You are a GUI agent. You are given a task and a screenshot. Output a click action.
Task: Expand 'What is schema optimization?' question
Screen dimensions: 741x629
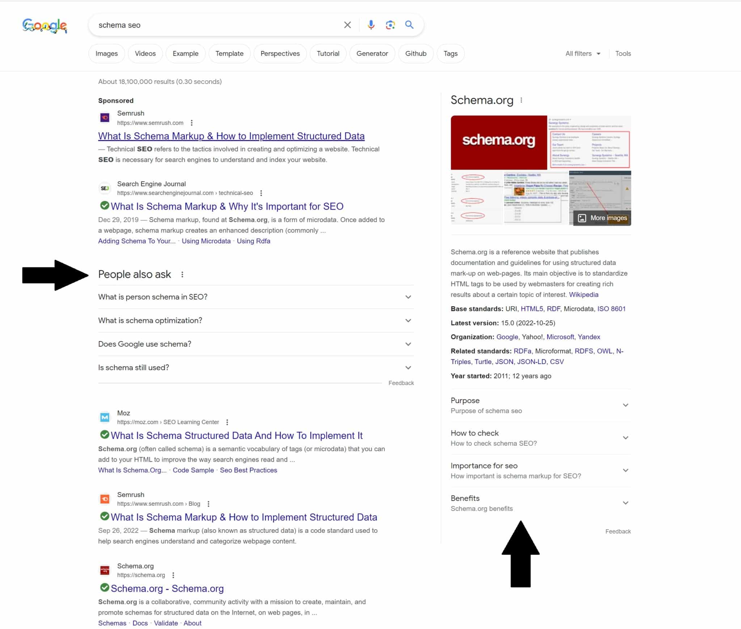(256, 321)
